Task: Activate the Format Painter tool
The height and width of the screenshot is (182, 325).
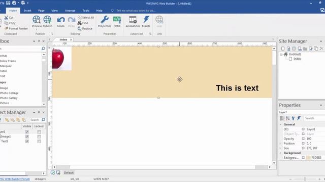Action: (16, 28)
